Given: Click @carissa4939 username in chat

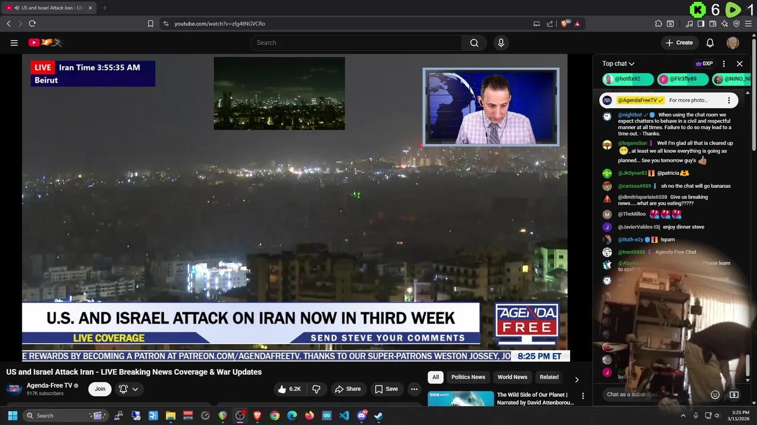Looking at the screenshot, I should 635,186.
